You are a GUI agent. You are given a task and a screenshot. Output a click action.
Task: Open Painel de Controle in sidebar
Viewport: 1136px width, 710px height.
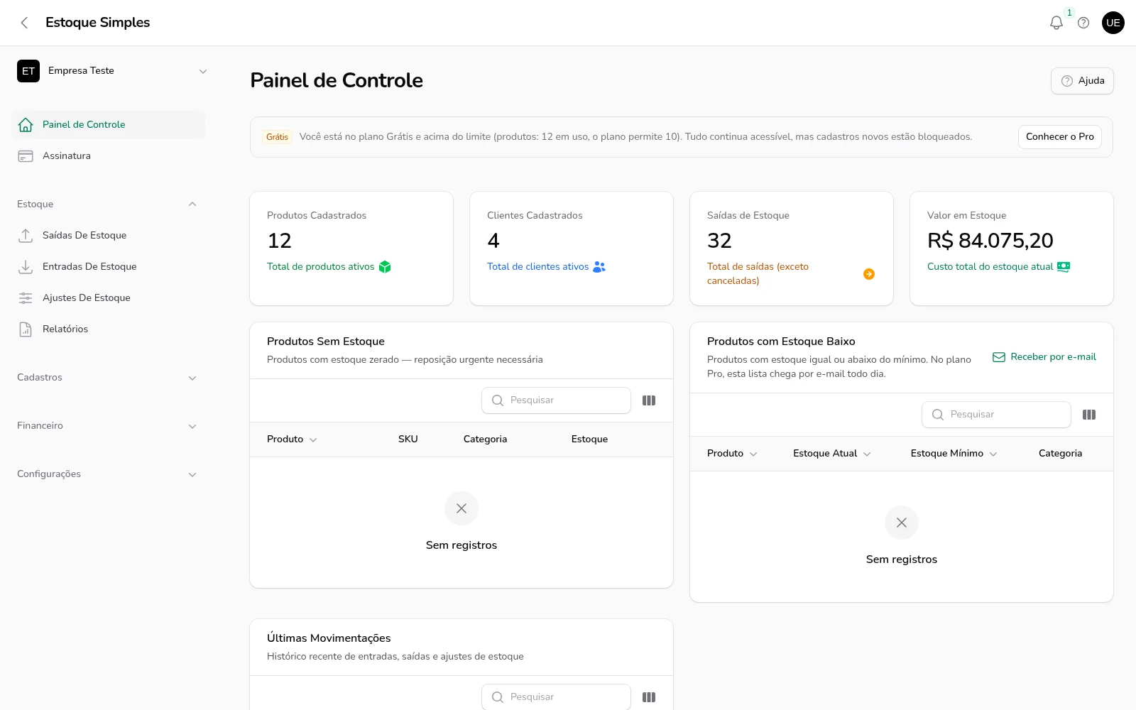point(109,125)
